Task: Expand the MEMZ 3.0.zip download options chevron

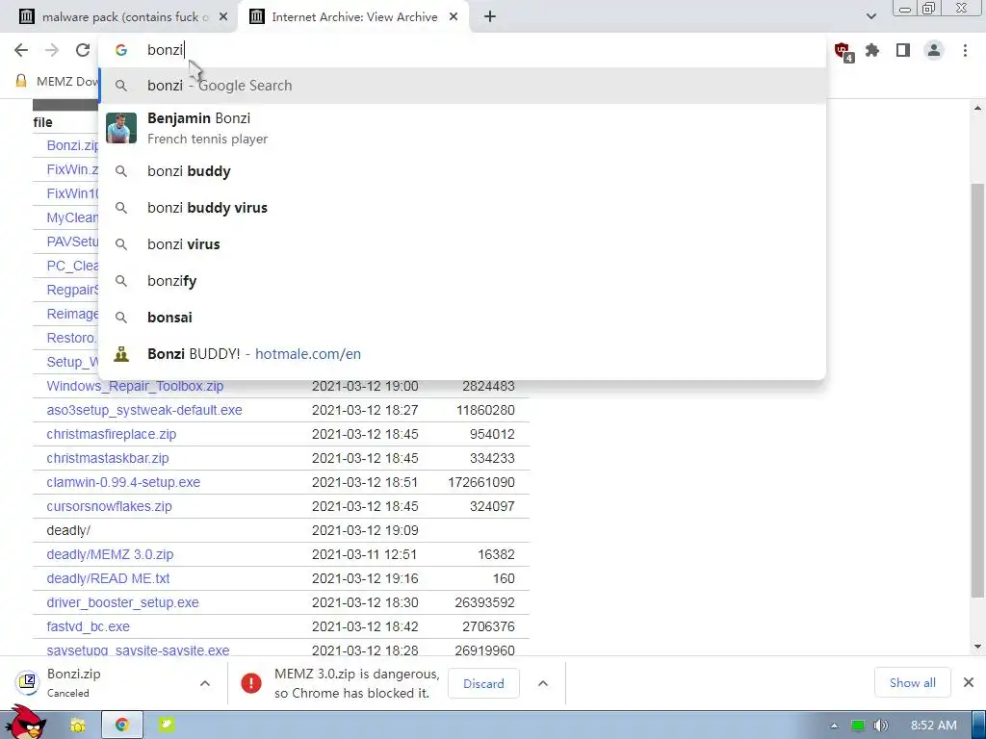Action: (x=543, y=683)
